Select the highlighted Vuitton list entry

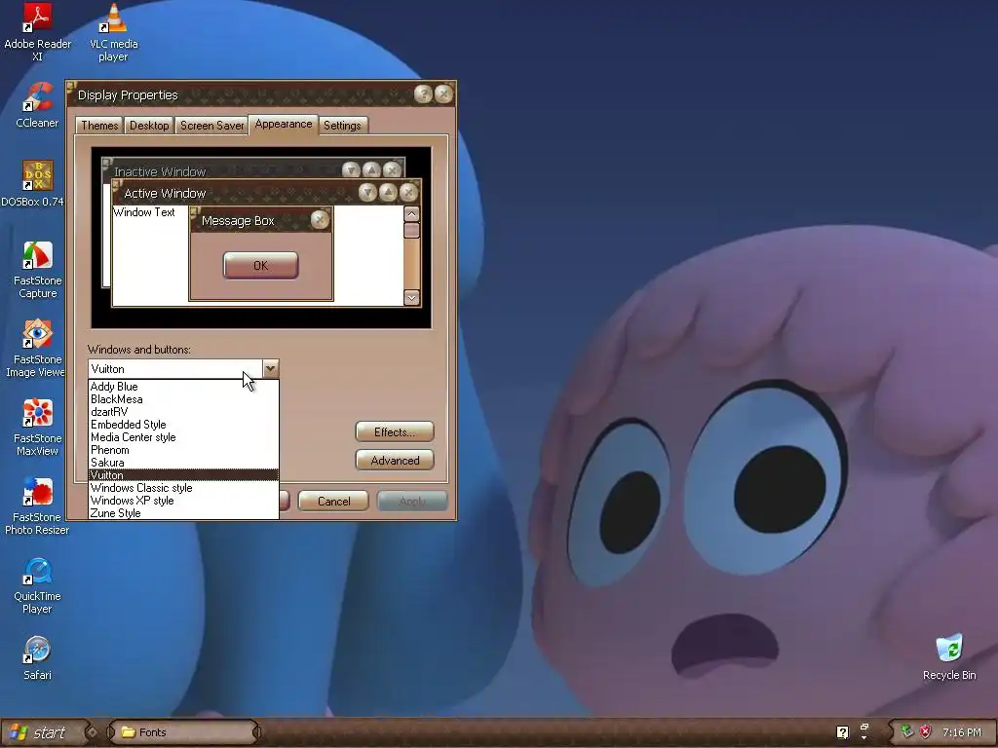coord(183,475)
